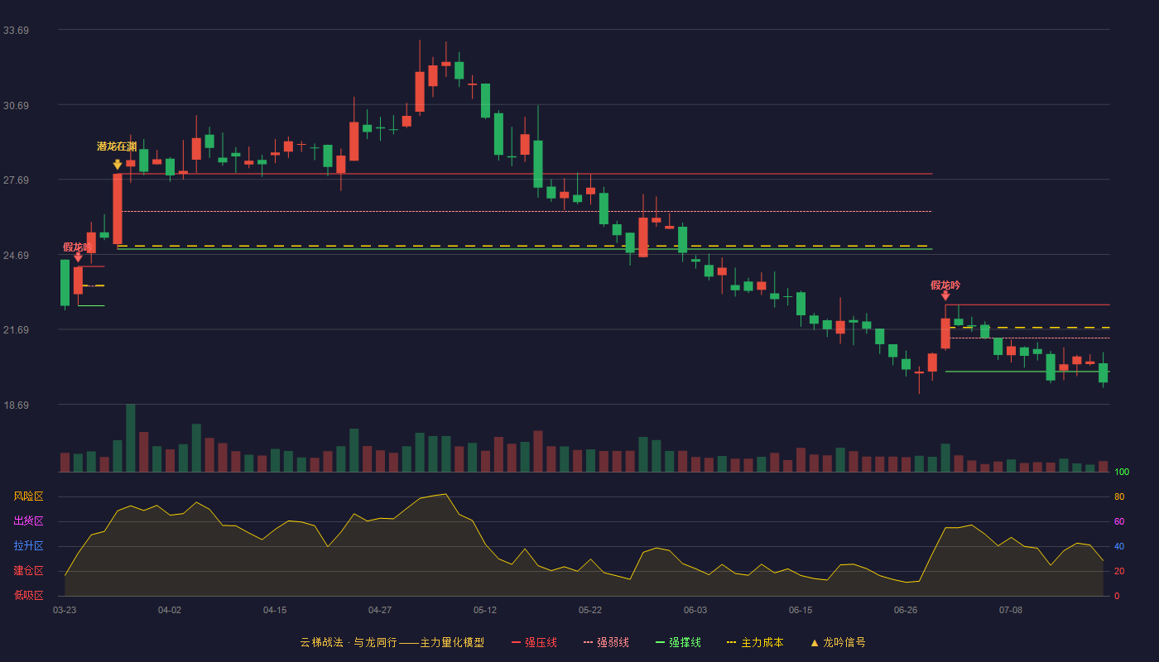This screenshot has width=1159, height=662.
Task: Click the red 假龙吟 arrow in late March
Action: pos(78,257)
